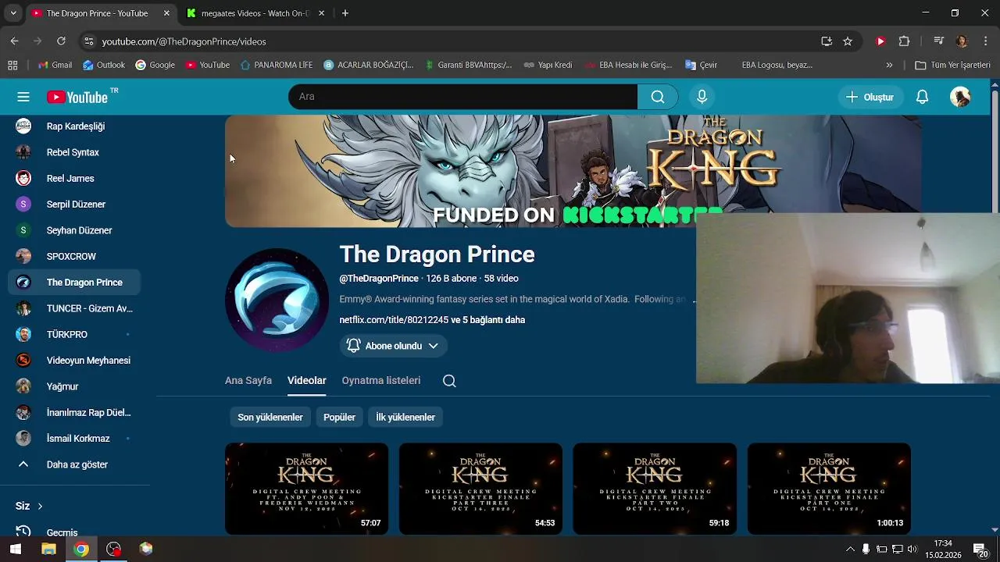Viewport: 1000px width, 562px height.
Task: Open Videoyun Meyhanesi channel
Action: click(74, 361)
